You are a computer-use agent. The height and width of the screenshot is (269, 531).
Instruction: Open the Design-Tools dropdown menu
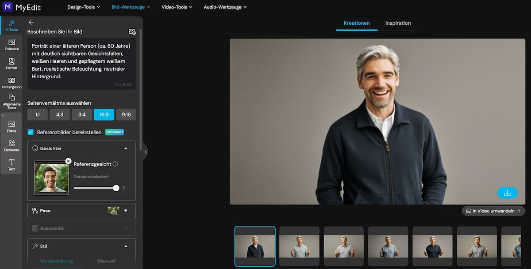(84, 7)
